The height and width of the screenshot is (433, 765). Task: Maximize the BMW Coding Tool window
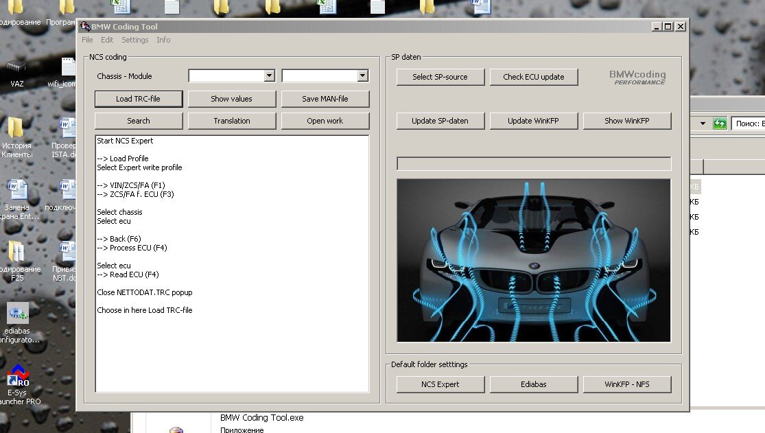click(x=668, y=26)
